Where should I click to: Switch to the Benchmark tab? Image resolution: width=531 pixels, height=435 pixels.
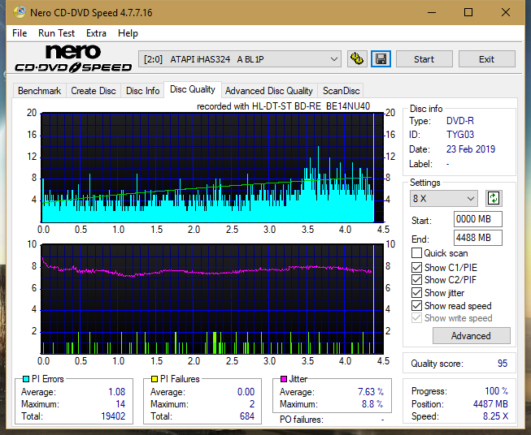click(39, 91)
